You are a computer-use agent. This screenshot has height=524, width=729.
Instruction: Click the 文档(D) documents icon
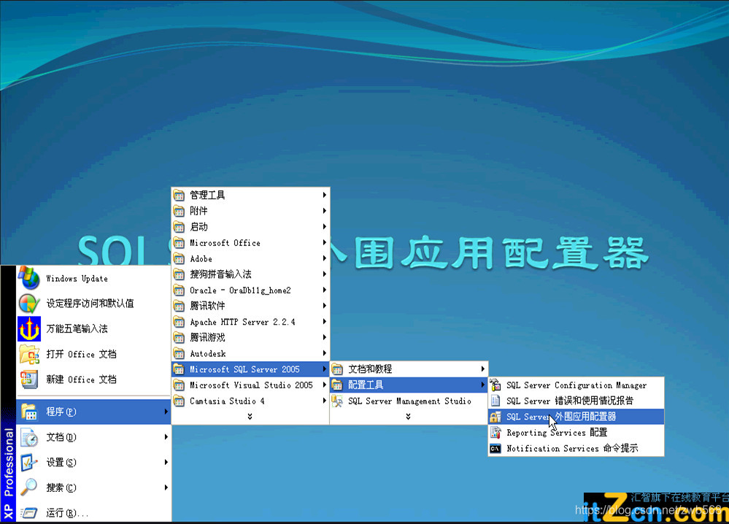[29, 437]
